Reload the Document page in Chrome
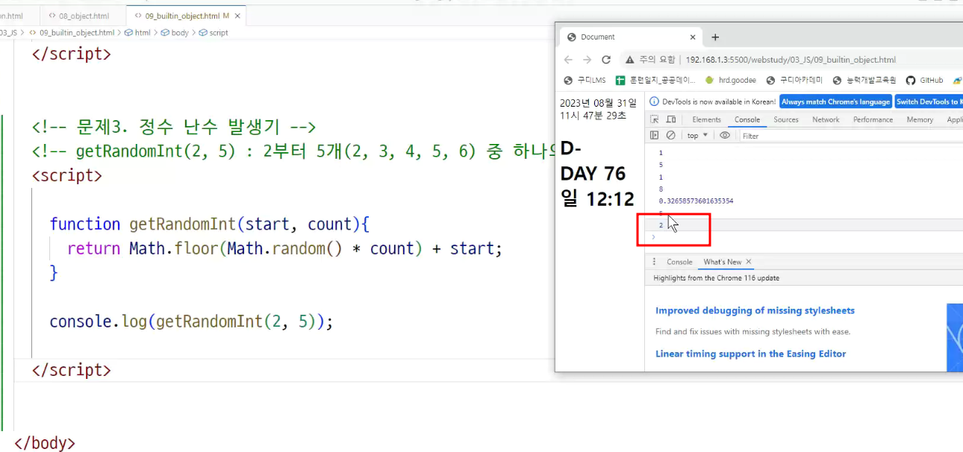 tap(606, 60)
